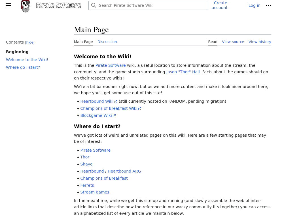This screenshot has width=282, height=217.
Task: Open the three-dots personal tools menu
Action: point(268,5)
